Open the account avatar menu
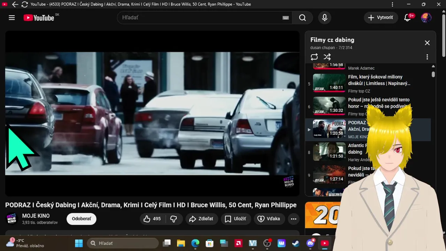 pyautogui.click(x=426, y=18)
